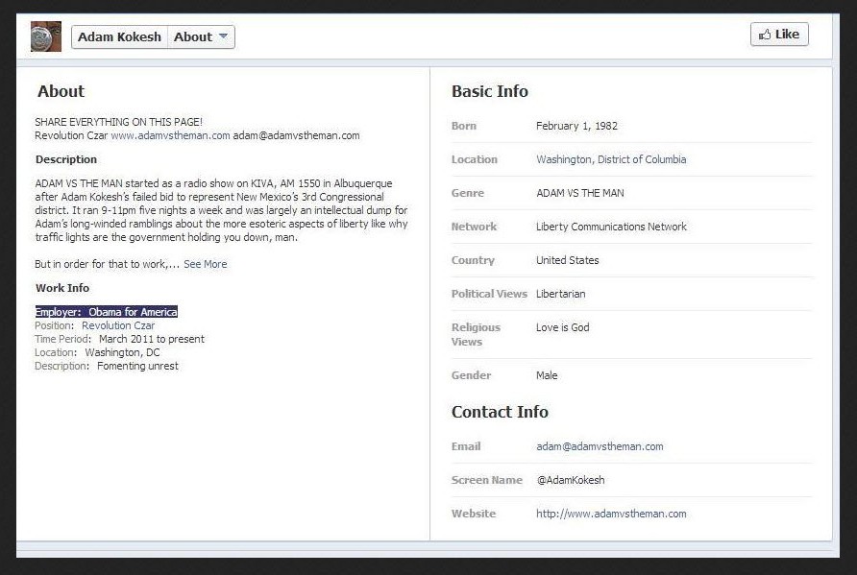Click the bold Description heading
Screen dimensions: 857x575
(66, 159)
